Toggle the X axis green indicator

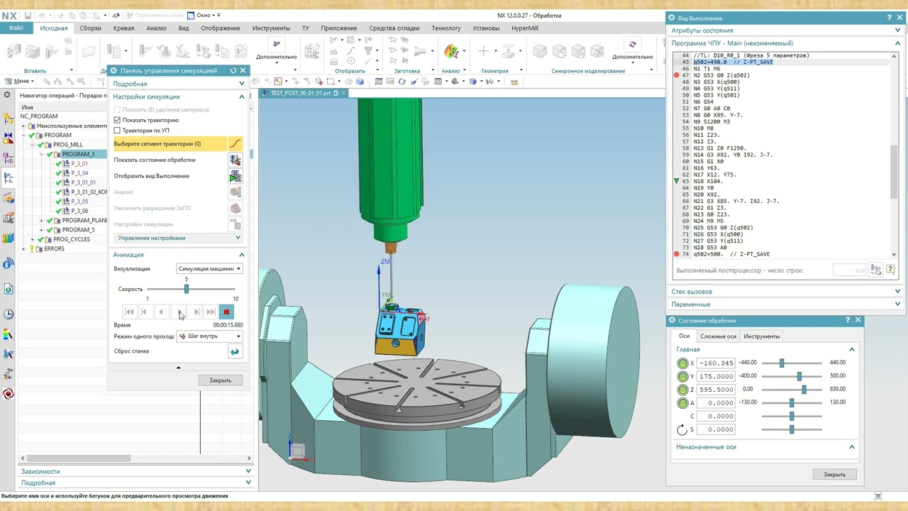click(x=682, y=363)
